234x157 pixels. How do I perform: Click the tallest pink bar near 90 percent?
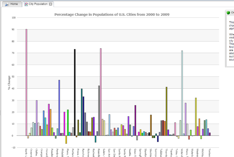coord(26,82)
